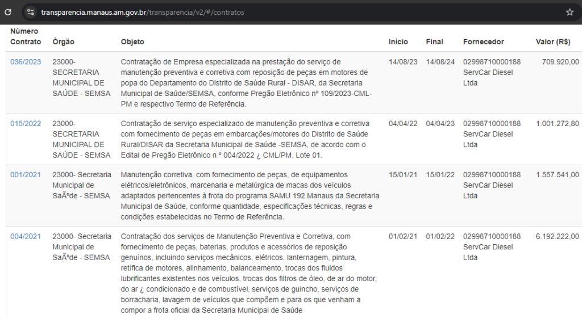
Task: Click the Fornecedor column header
Action: point(483,42)
